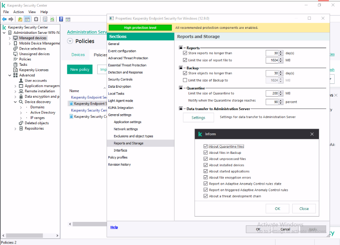Expand the Managed devices tree node
Viewport: 340px width, 245px height.
coord(10,38)
